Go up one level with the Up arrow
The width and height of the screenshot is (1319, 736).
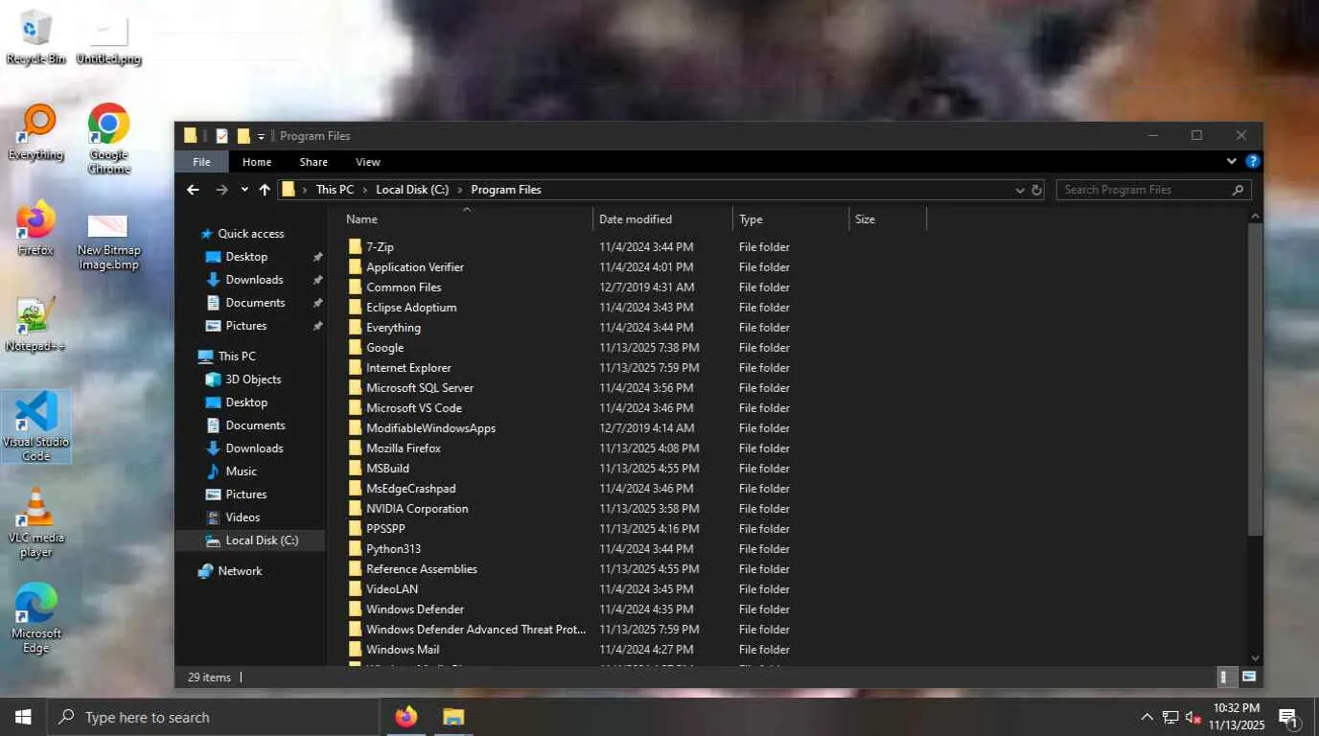pyautogui.click(x=265, y=190)
